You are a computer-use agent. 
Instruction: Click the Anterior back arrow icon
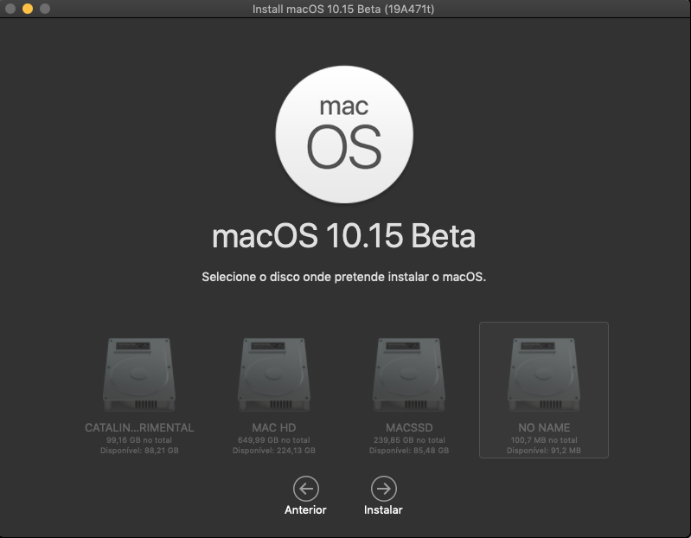pos(306,489)
